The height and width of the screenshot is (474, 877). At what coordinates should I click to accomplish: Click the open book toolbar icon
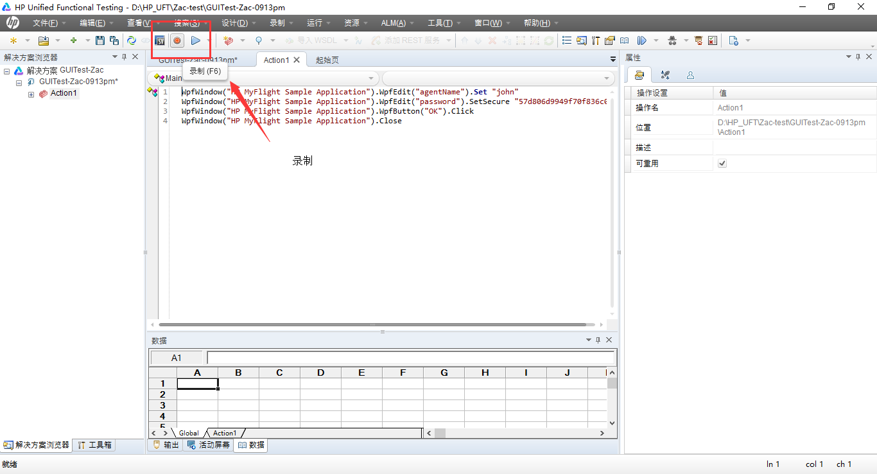tap(624, 40)
